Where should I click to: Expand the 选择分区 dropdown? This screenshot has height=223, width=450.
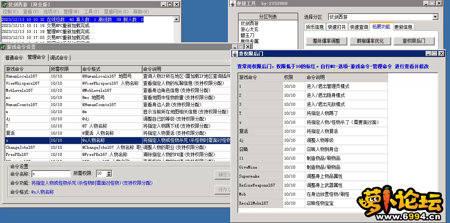pyautogui.click(x=435, y=17)
